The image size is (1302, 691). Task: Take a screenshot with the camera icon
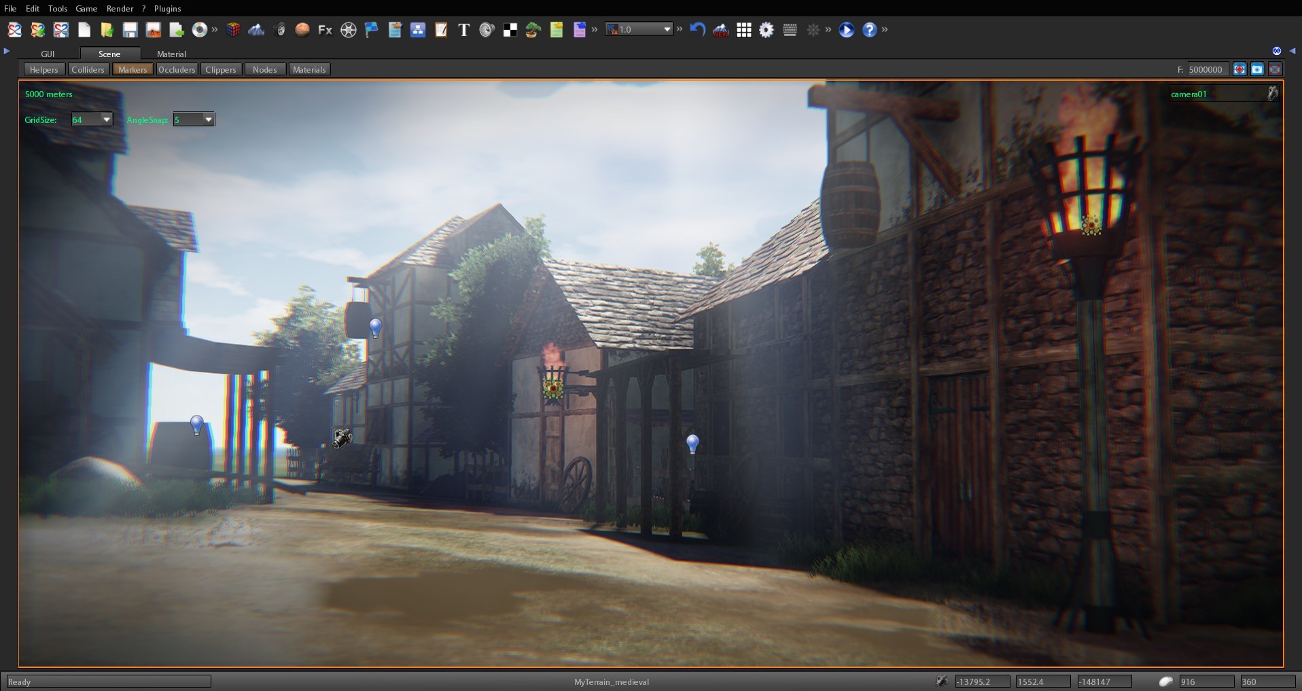1258,69
